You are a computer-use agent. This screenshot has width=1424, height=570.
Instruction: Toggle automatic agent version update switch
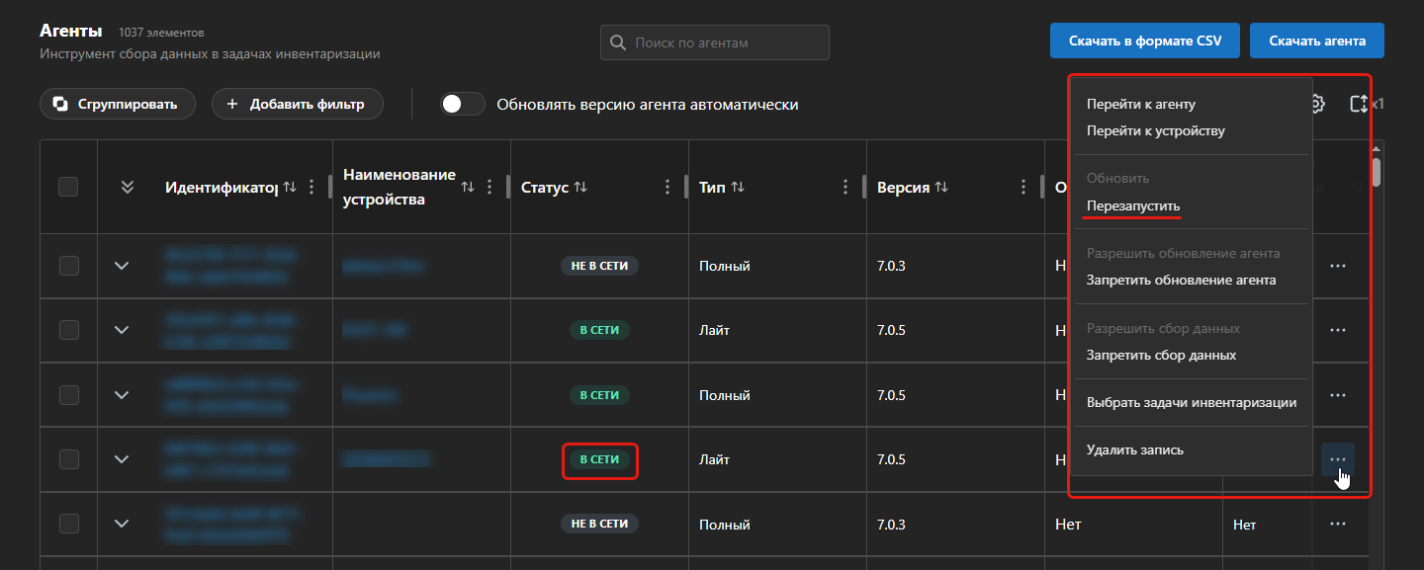pos(462,104)
